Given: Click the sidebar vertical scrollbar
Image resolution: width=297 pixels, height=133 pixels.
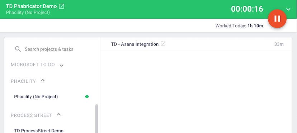Looking at the screenshot, I should click(96, 119).
